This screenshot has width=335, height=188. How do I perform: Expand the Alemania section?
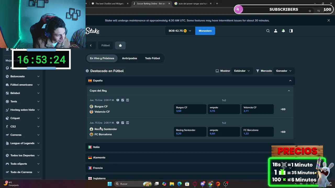point(190,157)
